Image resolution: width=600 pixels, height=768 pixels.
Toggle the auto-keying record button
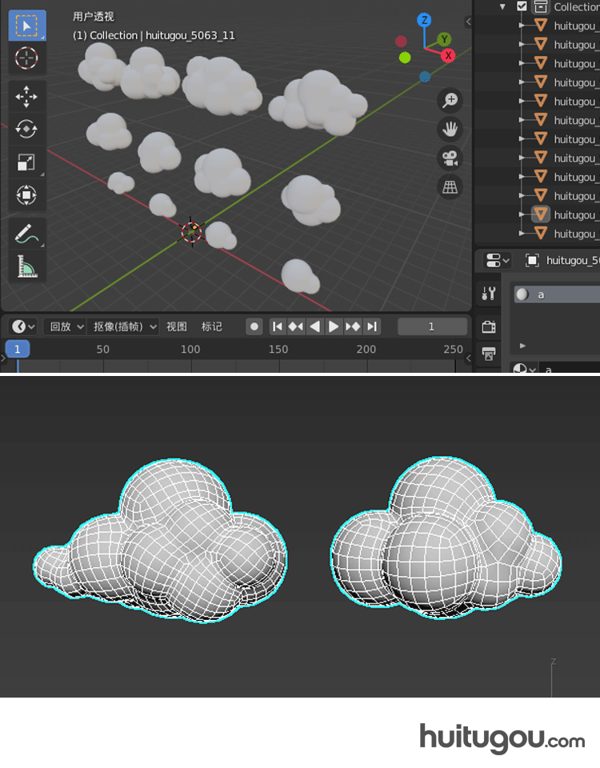[254, 326]
